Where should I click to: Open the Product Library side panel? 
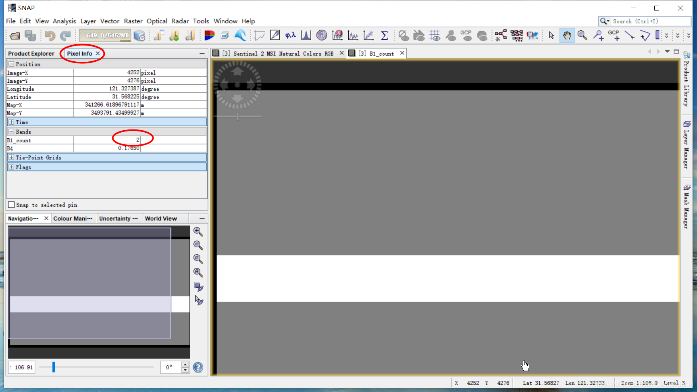pyautogui.click(x=687, y=79)
